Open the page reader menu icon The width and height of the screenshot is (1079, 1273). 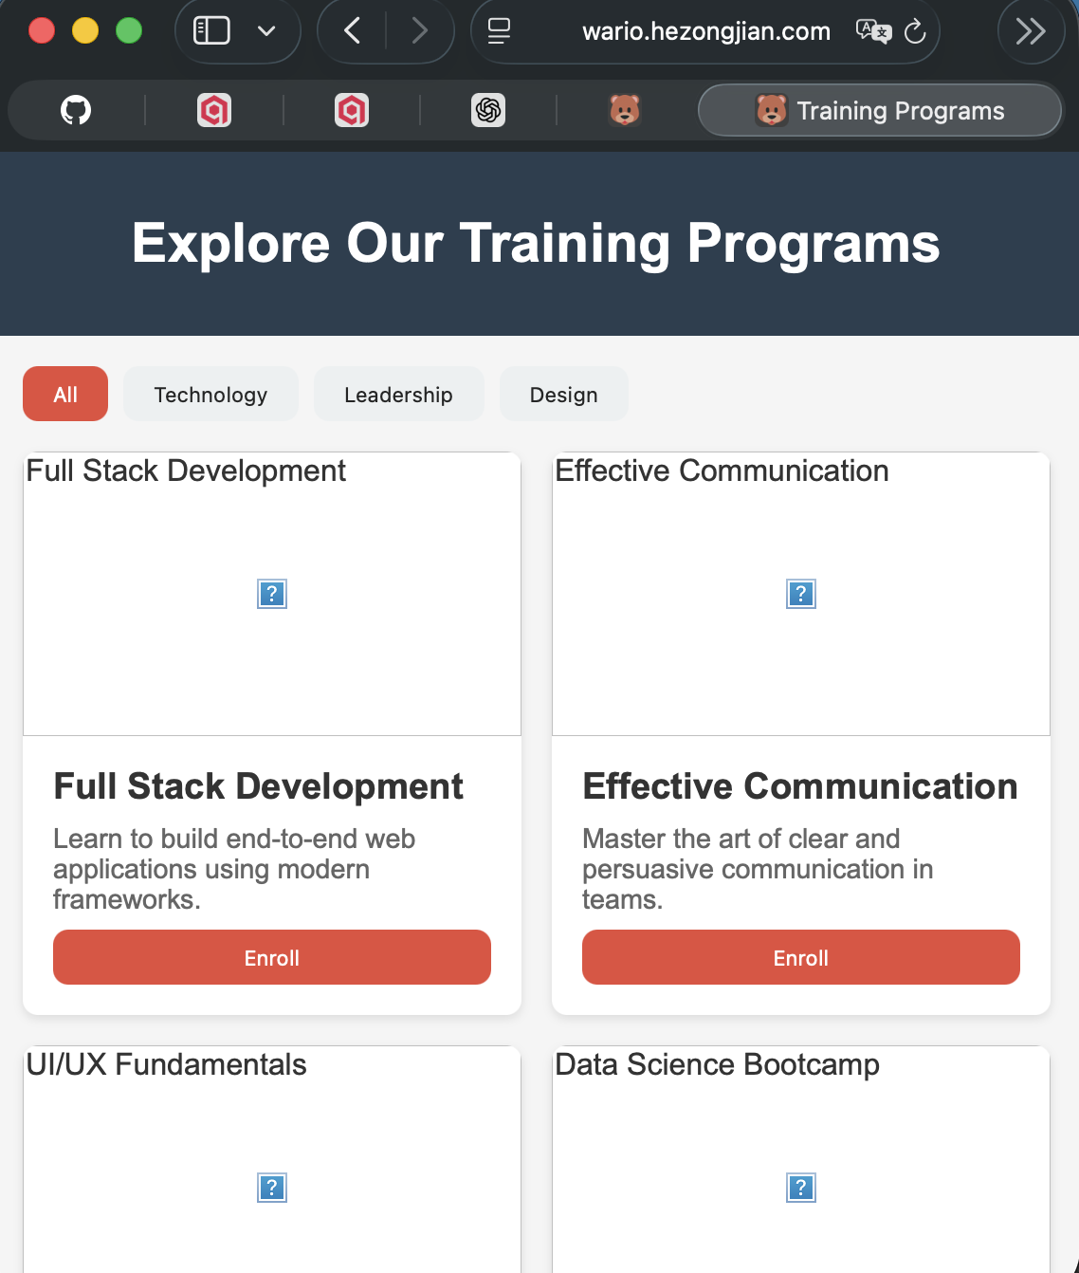coord(499,31)
